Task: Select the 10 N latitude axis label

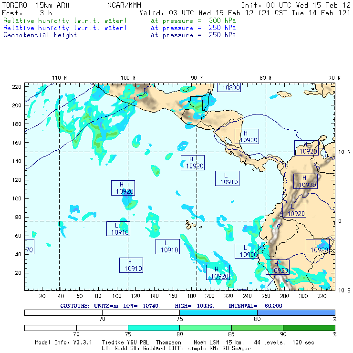Action: point(345,152)
